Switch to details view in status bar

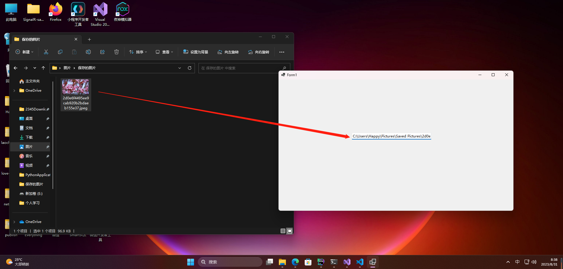click(x=283, y=231)
